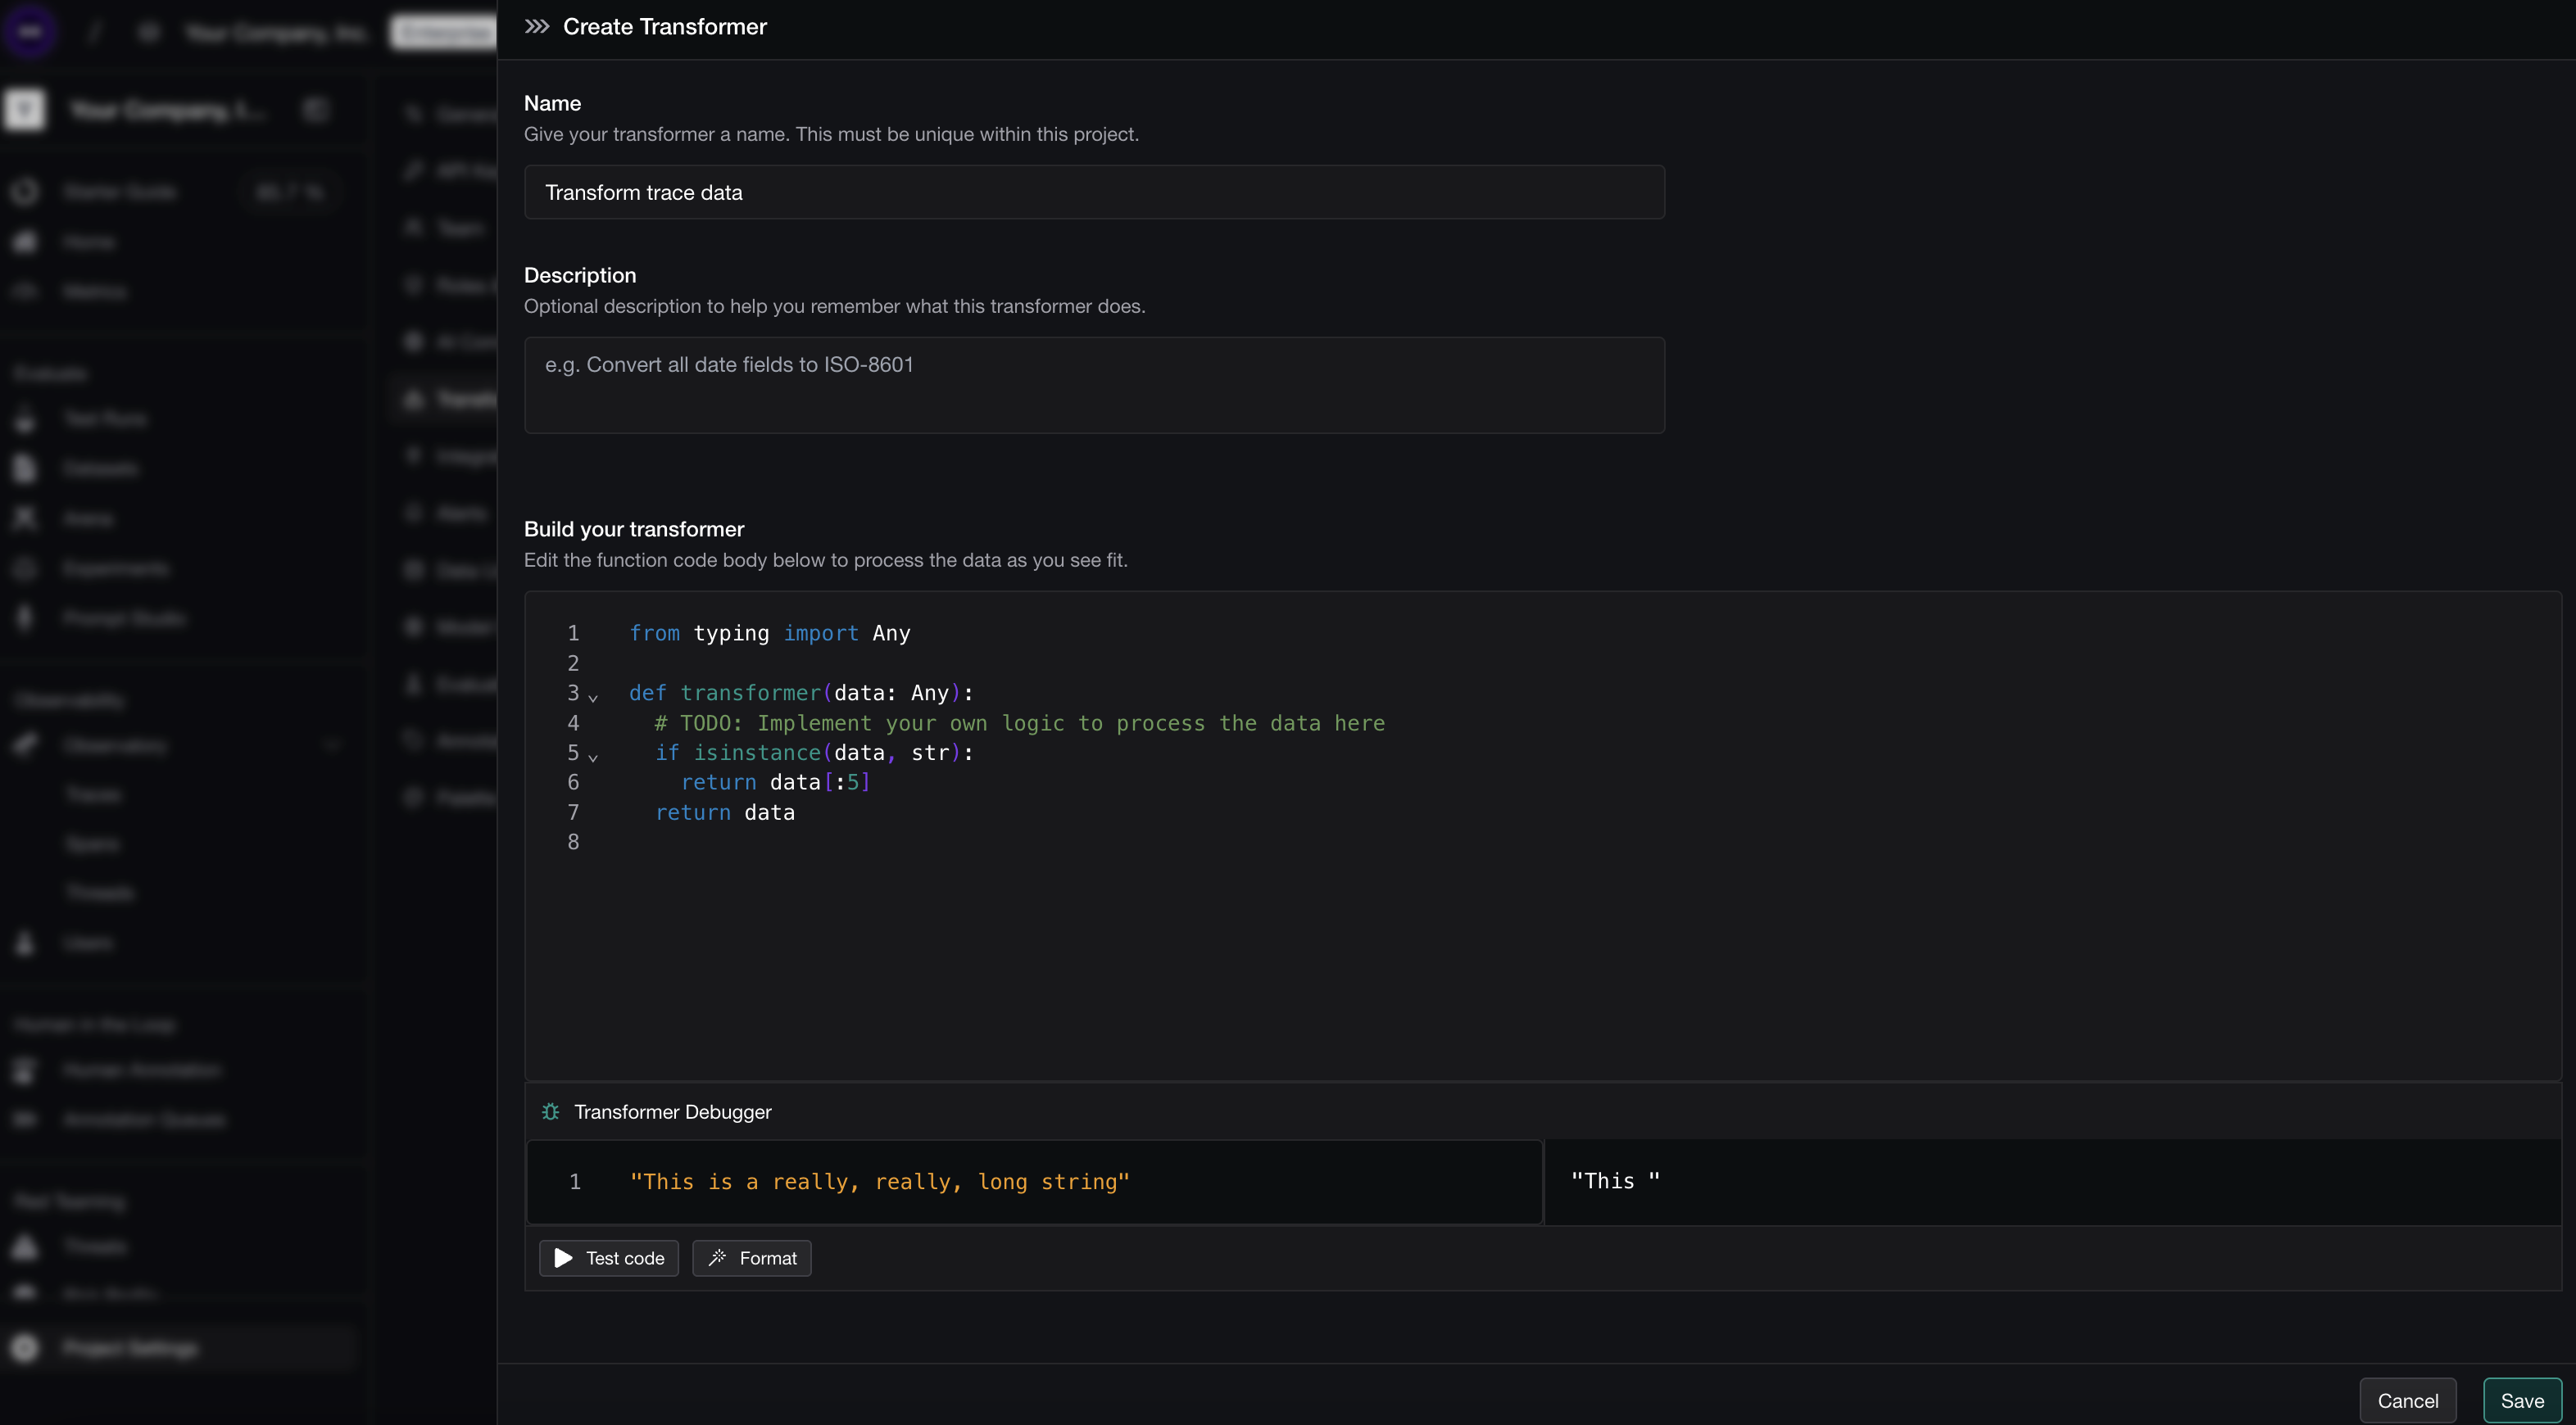Select the debugger output showing "This "

1615,1180
